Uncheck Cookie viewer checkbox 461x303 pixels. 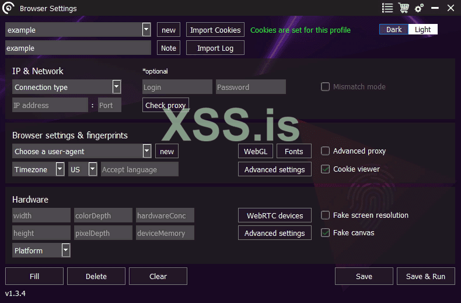click(x=325, y=169)
